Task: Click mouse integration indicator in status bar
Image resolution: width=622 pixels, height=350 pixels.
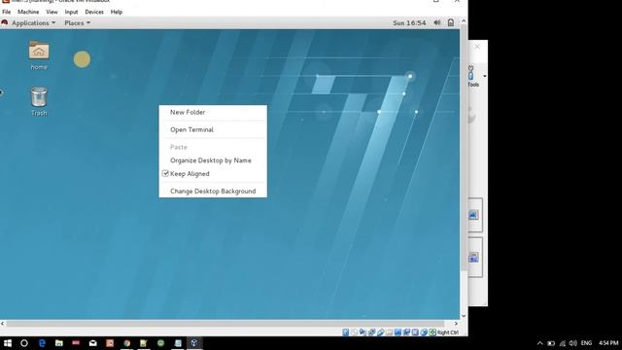Action: 424,332
